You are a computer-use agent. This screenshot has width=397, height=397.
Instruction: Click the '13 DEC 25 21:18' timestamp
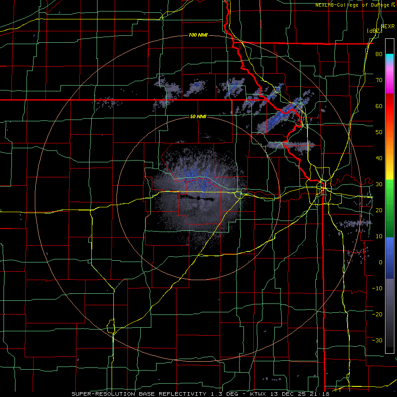(299, 394)
